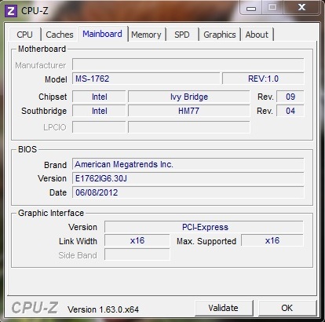The image size is (325, 322).
Task: Click the CPU-Z purple logo icon
Action: pyautogui.click(x=11, y=11)
